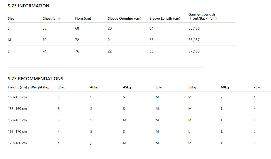Click the Height (cm) / Weight (kg) header

pyautogui.click(x=29, y=87)
